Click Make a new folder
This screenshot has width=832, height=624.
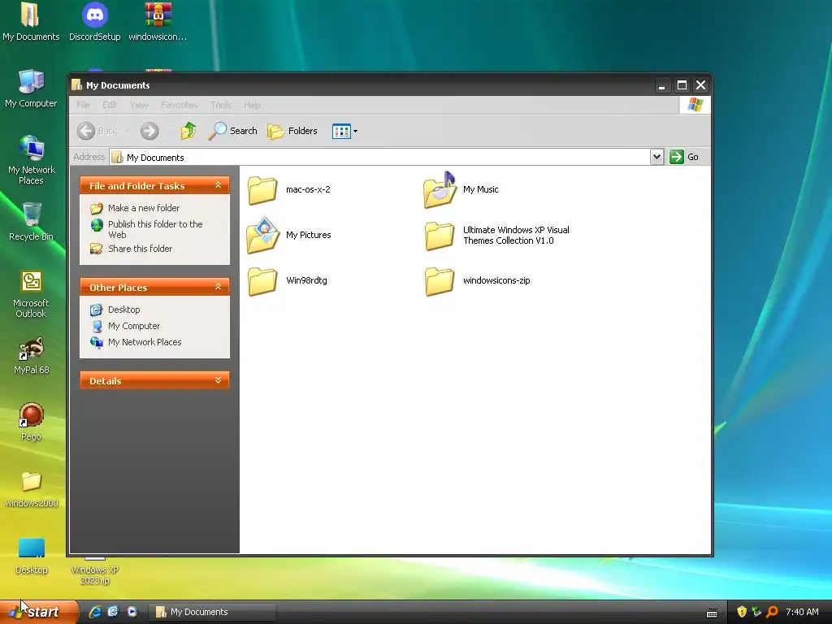143,208
